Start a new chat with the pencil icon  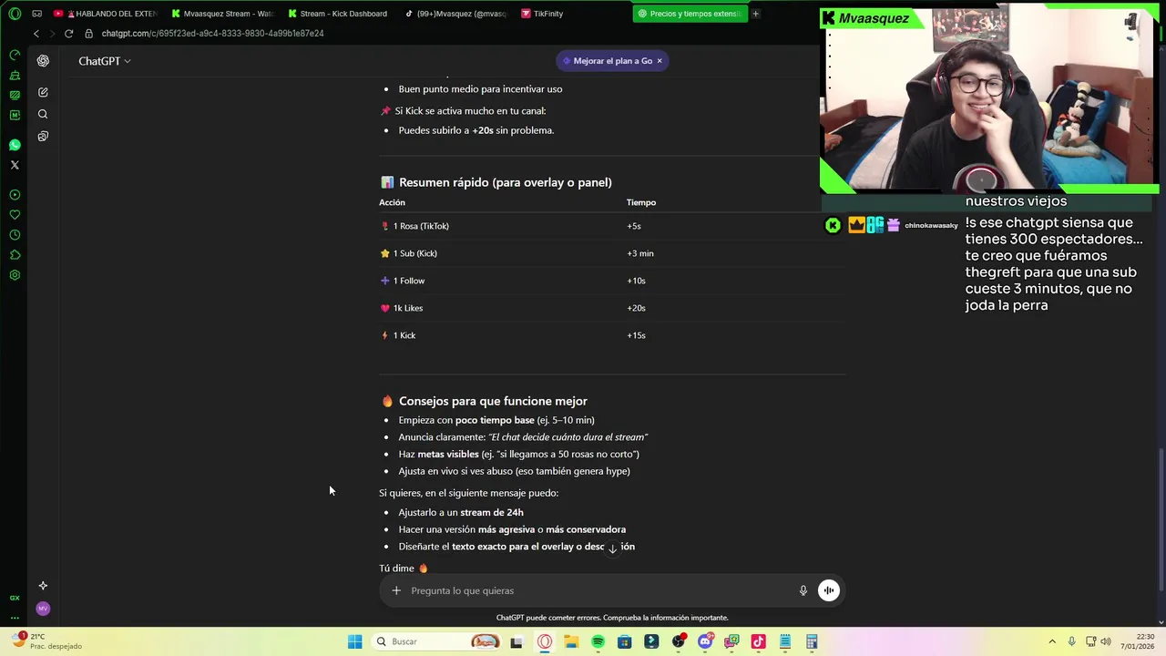click(43, 92)
